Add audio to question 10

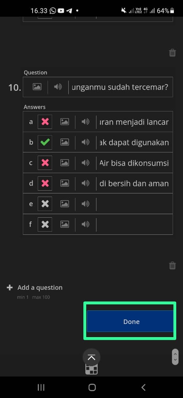pos(58,87)
